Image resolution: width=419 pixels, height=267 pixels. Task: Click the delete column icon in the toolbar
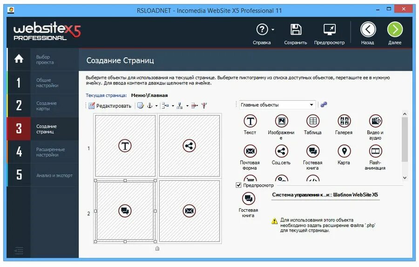point(204,106)
